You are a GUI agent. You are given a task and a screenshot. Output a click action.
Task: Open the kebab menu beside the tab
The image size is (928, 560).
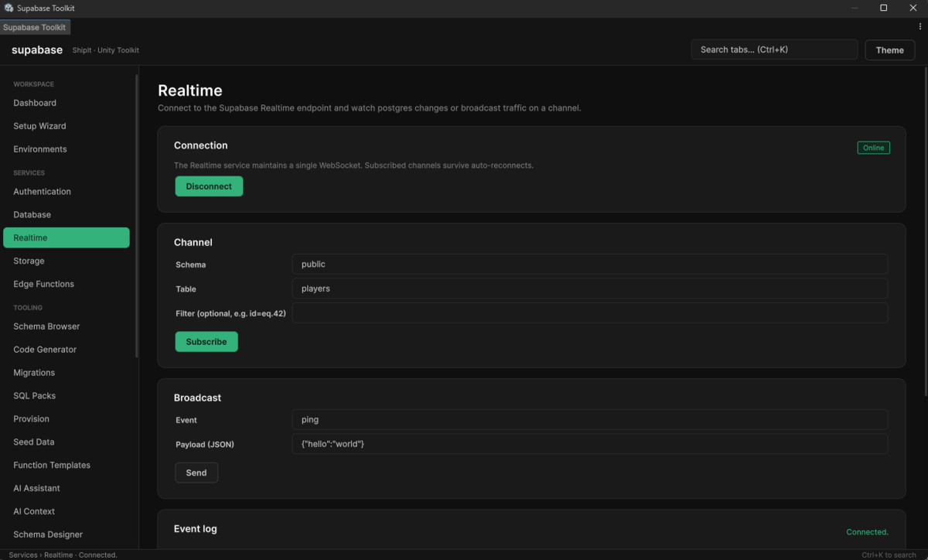(919, 26)
